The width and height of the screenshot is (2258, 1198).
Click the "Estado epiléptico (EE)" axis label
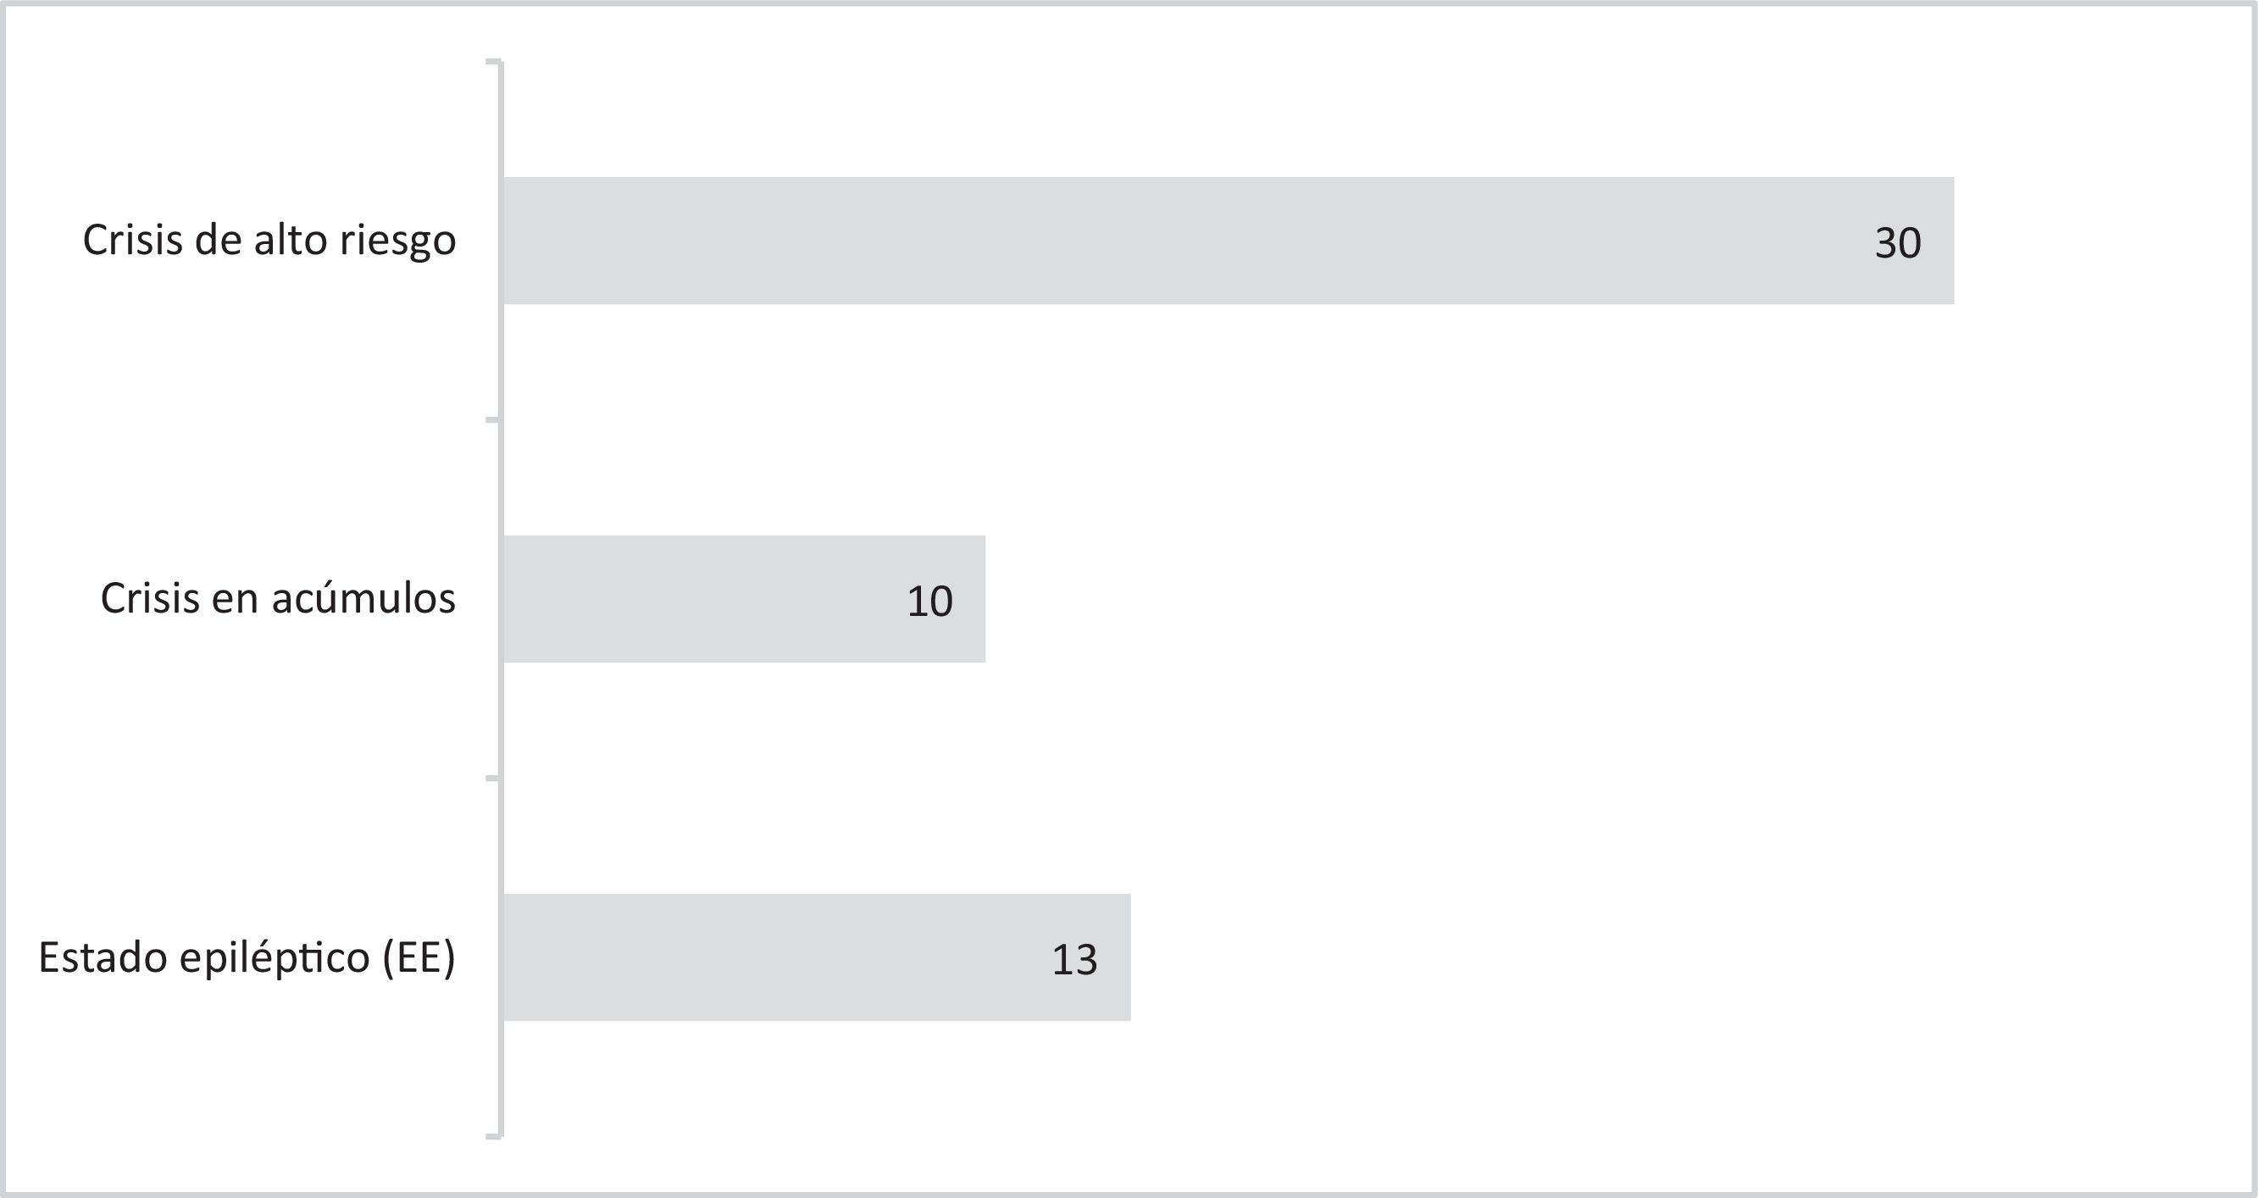[x=247, y=957]
